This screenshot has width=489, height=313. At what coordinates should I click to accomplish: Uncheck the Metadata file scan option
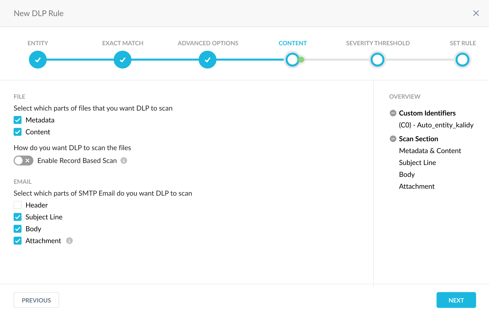[x=18, y=120]
